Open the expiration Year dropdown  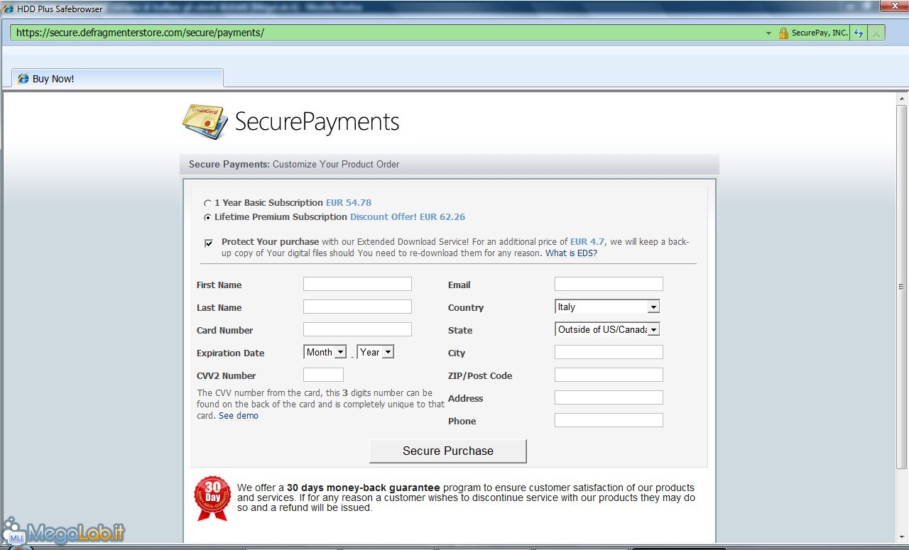376,352
